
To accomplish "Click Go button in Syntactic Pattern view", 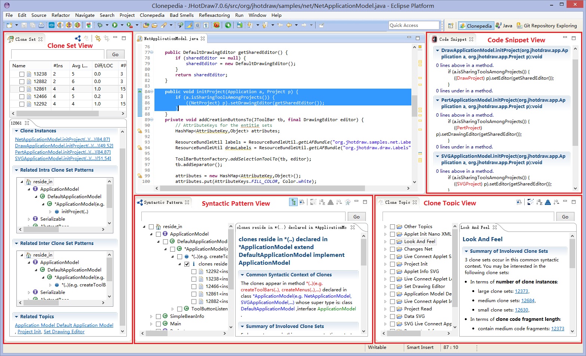I will click(x=356, y=217).
